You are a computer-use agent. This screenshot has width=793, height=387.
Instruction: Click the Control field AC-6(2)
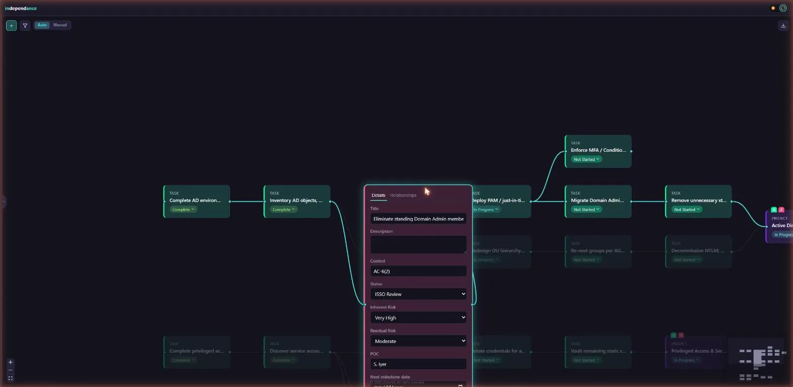pos(418,271)
